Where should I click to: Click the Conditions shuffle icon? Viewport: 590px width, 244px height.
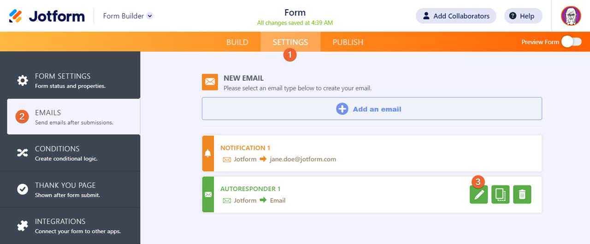(x=23, y=153)
